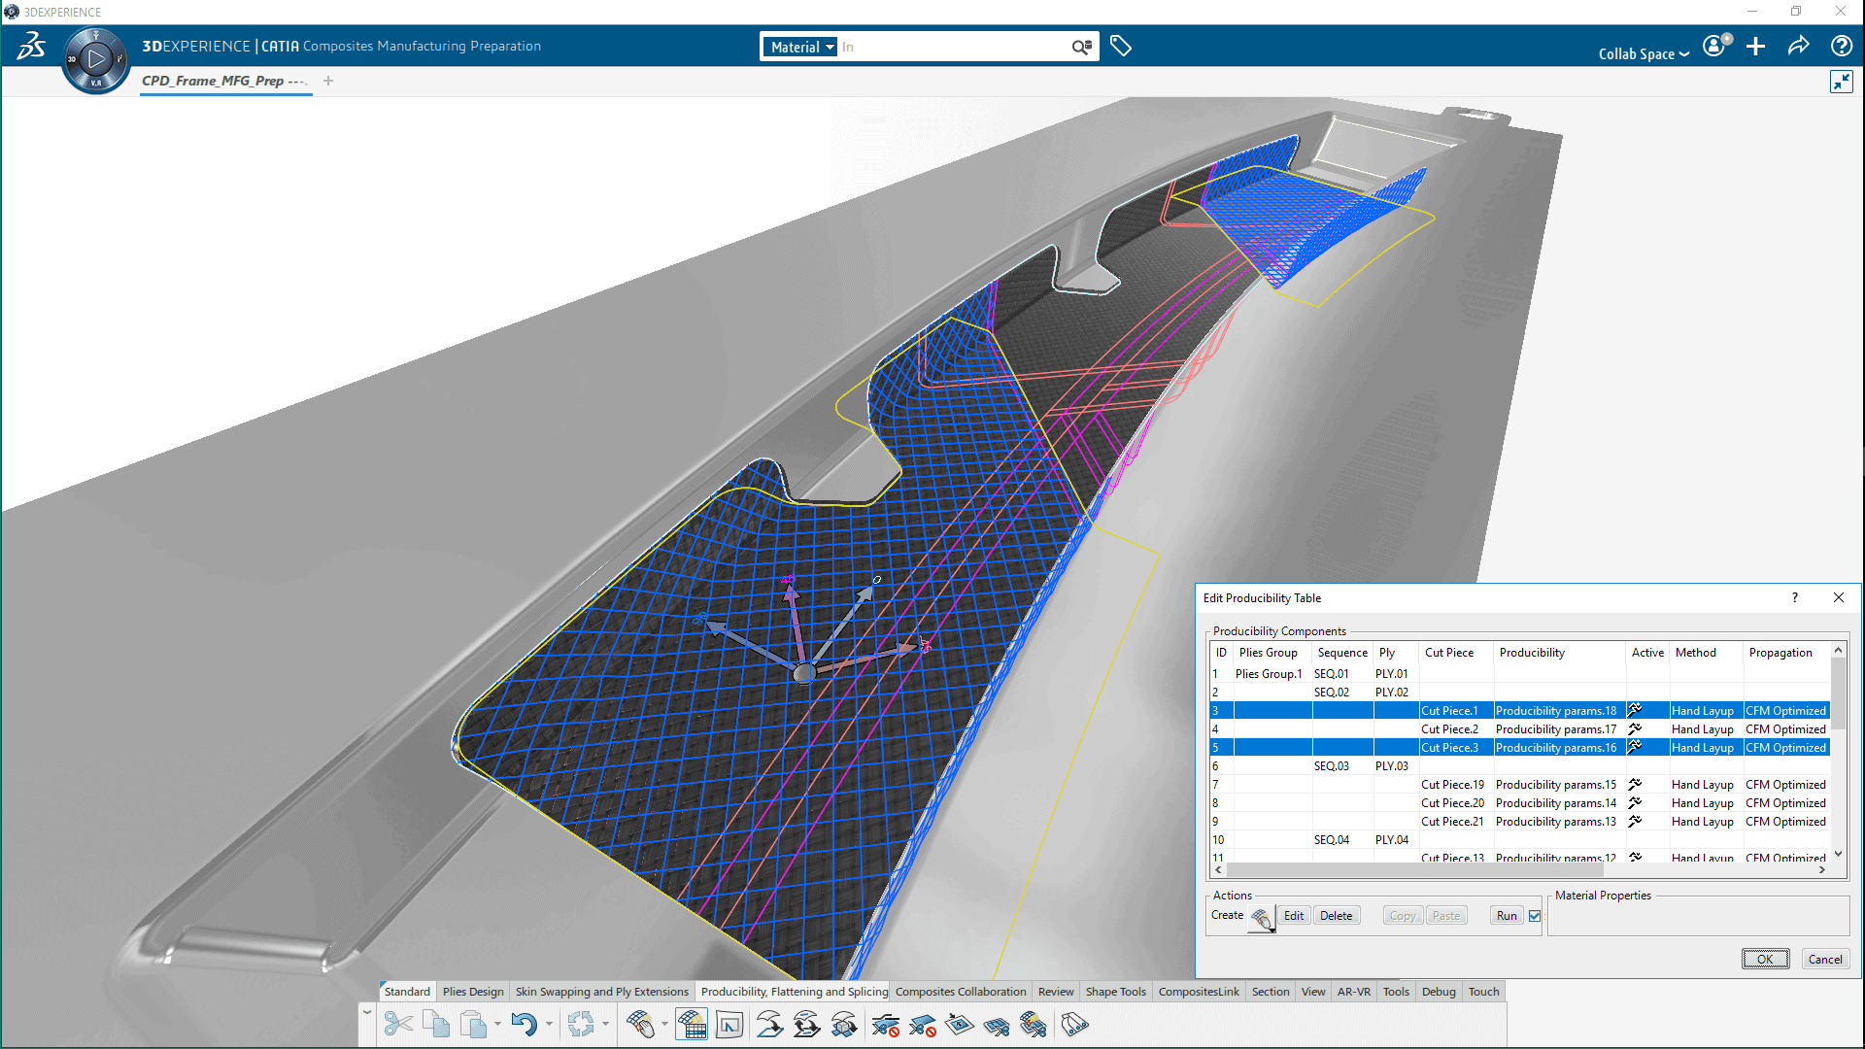1865x1049 pixels.
Task: Click the Undo arrow icon
Action: pyautogui.click(x=524, y=1025)
